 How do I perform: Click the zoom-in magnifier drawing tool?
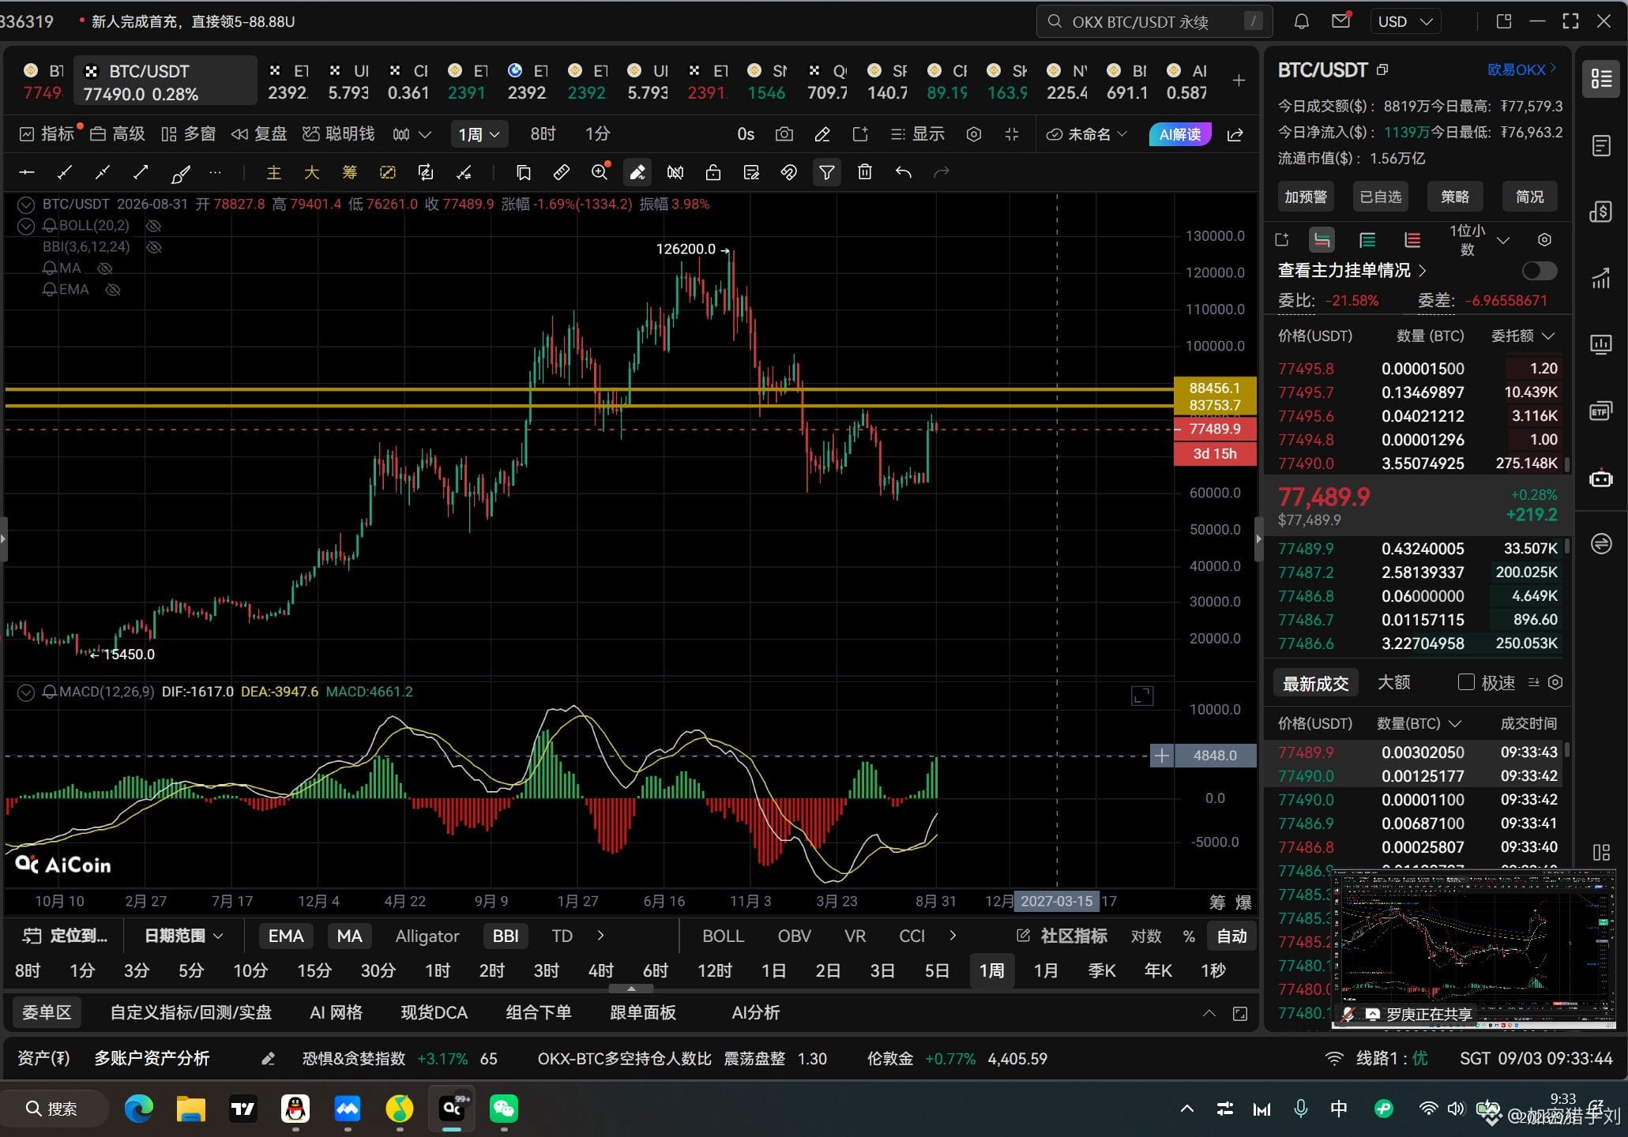pos(600,172)
